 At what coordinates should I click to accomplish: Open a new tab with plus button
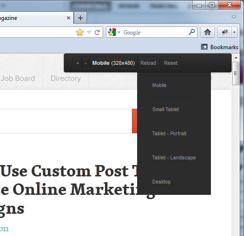(80, 18)
